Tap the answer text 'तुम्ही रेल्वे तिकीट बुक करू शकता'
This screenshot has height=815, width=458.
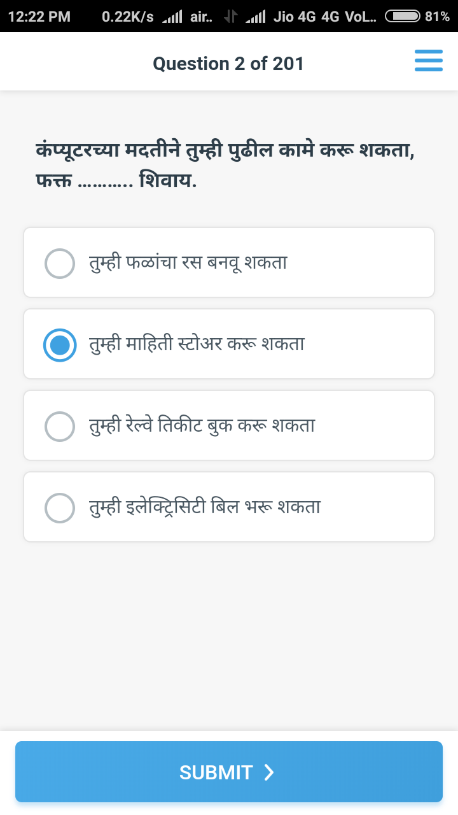coord(202,425)
